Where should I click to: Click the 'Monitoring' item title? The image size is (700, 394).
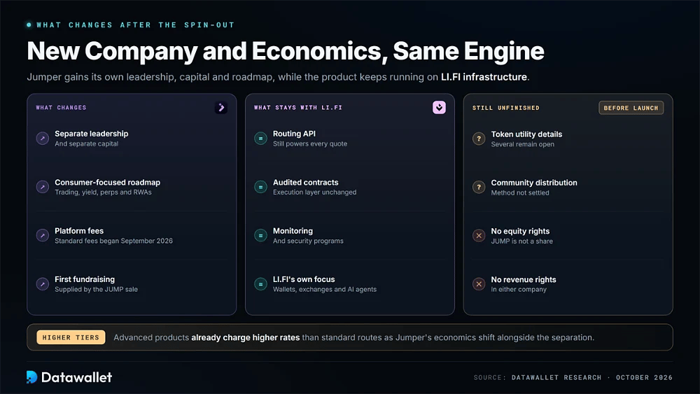click(293, 231)
